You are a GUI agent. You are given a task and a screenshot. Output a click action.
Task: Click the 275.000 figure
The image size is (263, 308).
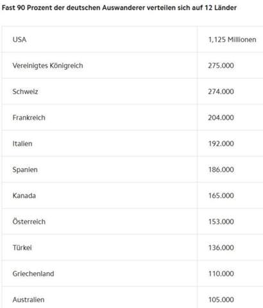pyautogui.click(x=221, y=65)
